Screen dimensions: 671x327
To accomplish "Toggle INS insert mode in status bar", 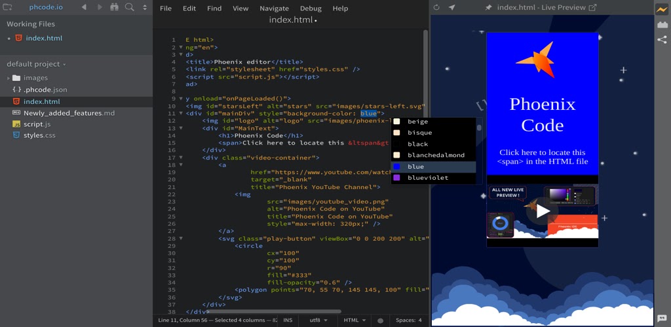I will 288,320.
